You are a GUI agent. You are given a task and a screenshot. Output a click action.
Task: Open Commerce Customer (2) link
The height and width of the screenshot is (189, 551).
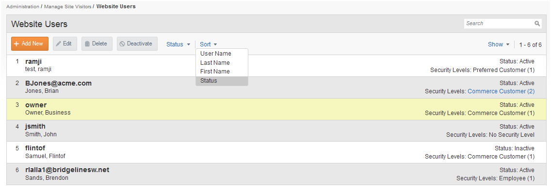click(501, 91)
